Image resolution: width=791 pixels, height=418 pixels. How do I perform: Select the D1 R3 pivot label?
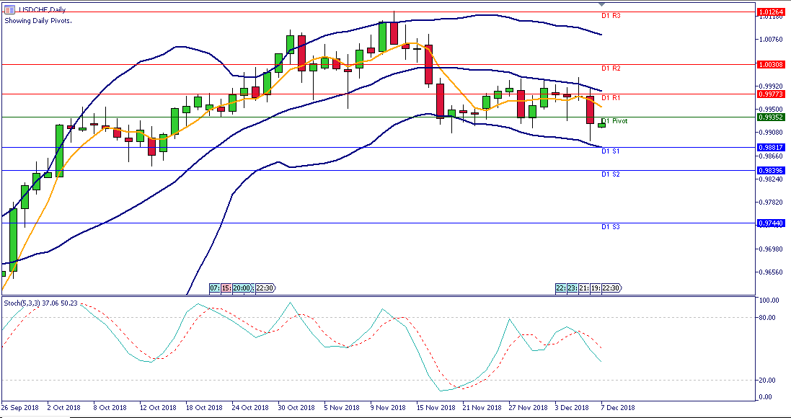click(611, 16)
